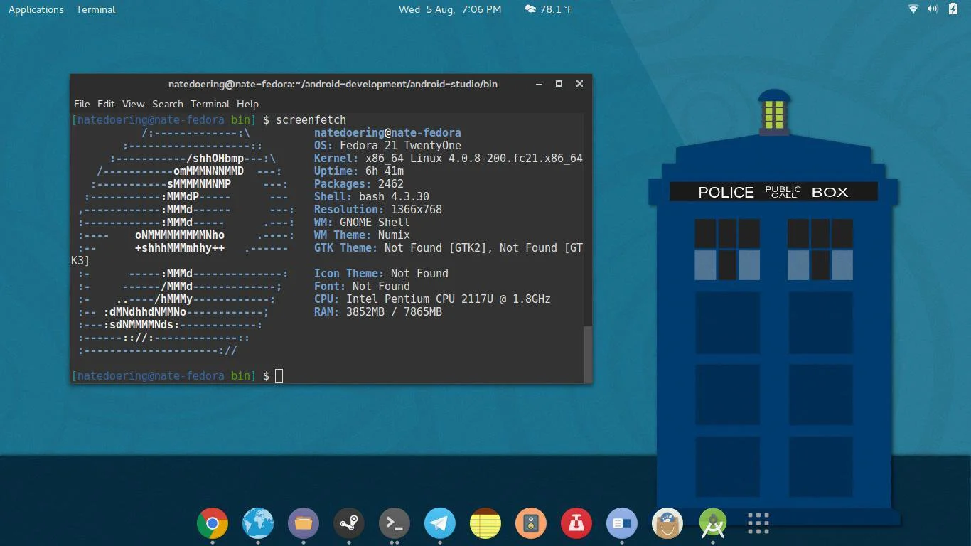
Task: Click the 'WM Theme: Numix' line
Action: pyautogui.click(x=362, y=235)
